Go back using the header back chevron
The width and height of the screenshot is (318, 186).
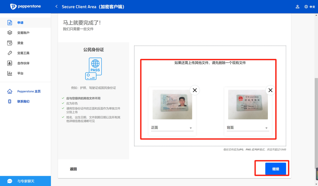click(x=56, y=6)
